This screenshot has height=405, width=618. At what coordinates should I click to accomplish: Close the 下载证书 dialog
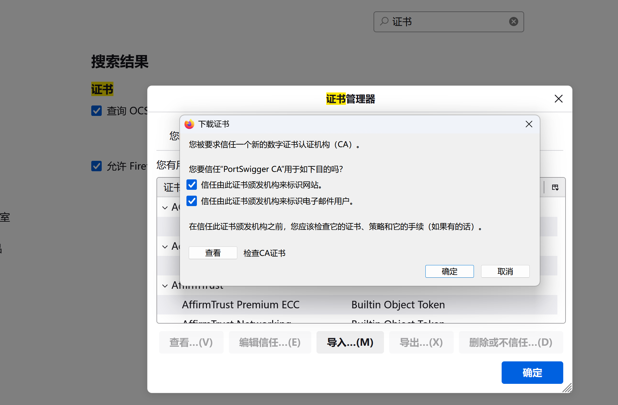(529, 124)
